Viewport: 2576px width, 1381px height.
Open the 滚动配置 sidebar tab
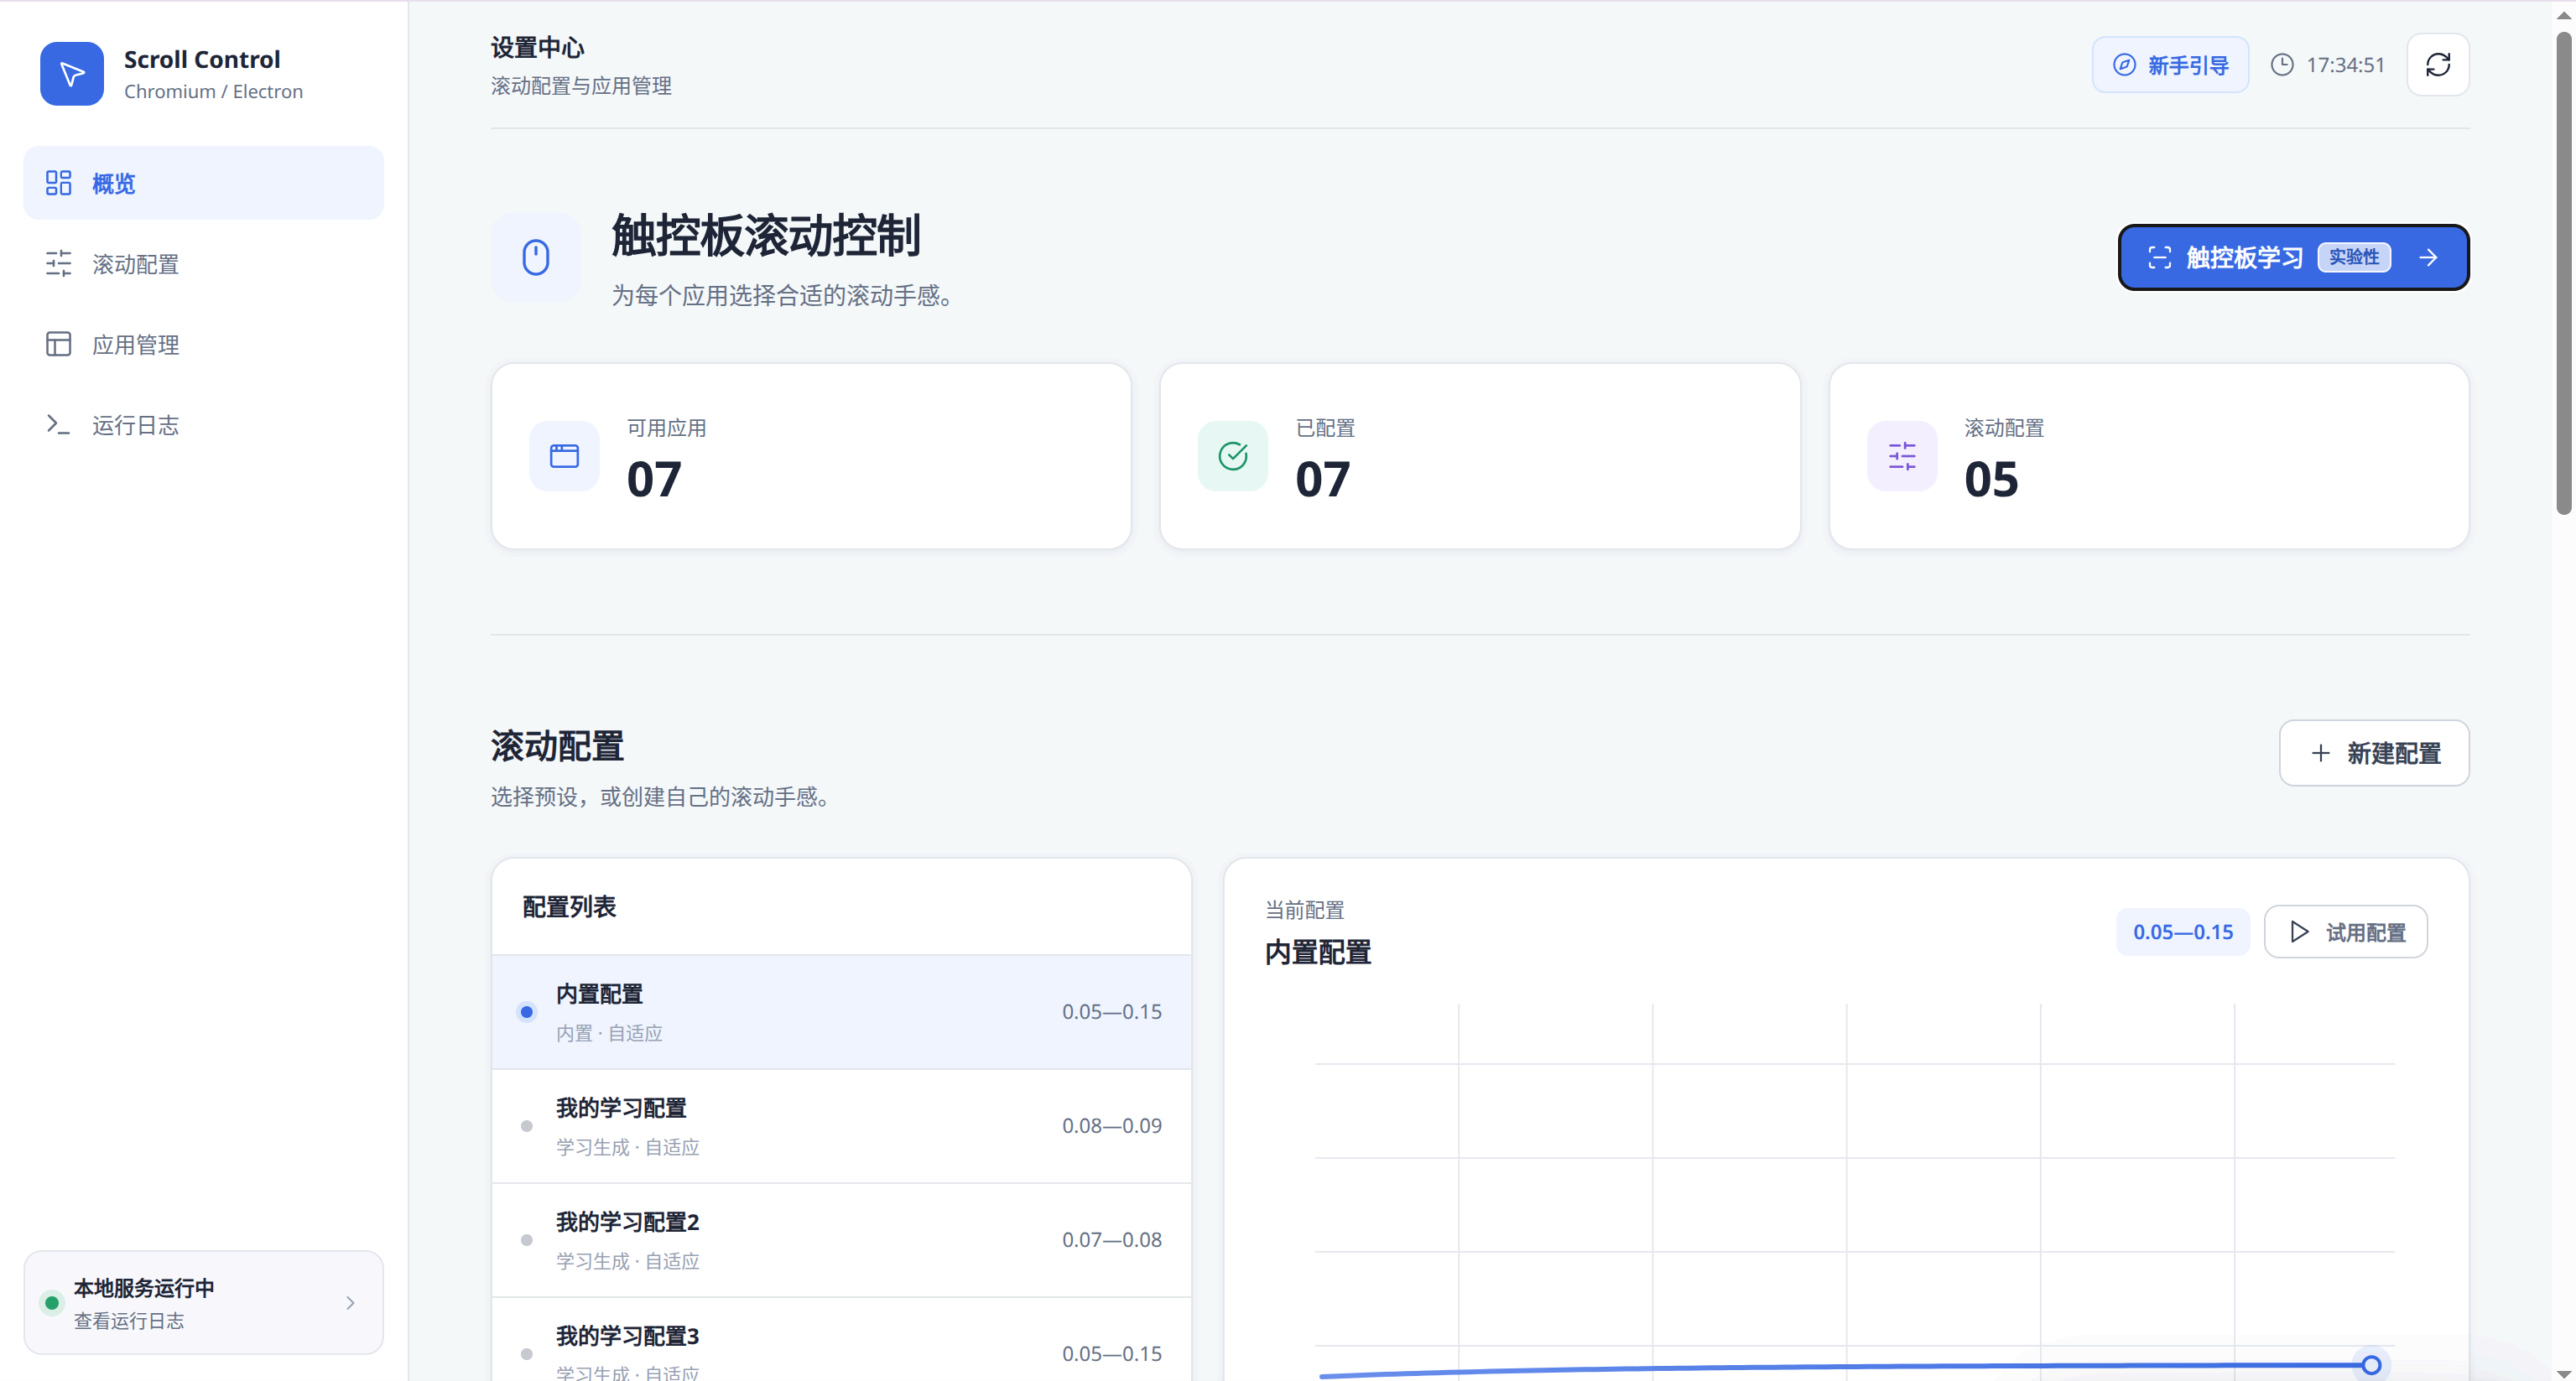pos(204,262)
